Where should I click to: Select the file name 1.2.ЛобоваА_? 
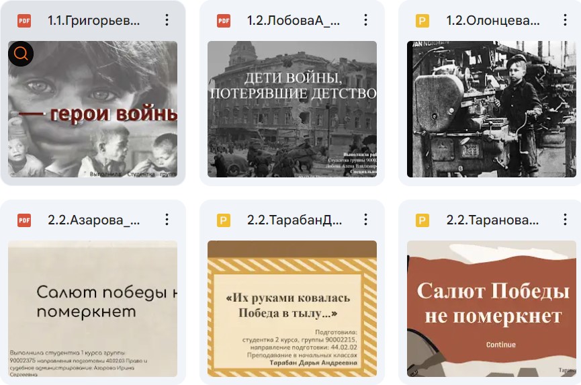[x=294, y=21]
